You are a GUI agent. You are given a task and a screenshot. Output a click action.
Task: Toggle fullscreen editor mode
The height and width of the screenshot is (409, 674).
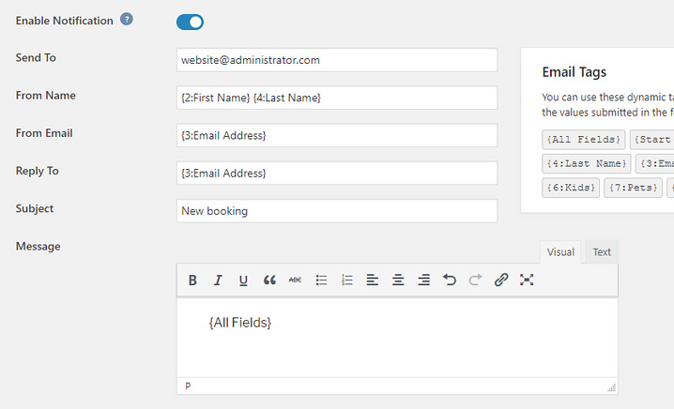(527, 280)
